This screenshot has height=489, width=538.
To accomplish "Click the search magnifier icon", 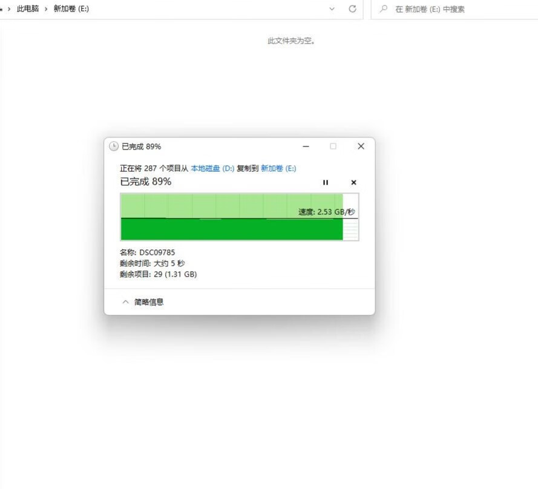I will (x=384, y=8).
